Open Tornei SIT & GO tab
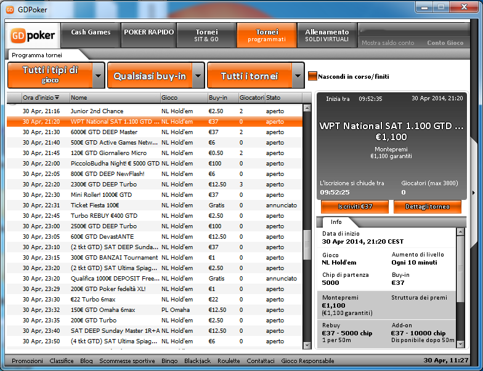 tap(206, 35)
